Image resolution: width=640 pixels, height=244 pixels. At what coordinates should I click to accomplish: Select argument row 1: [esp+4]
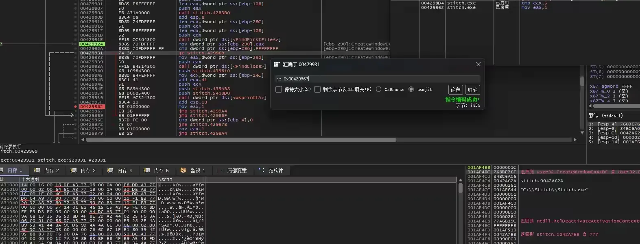614,124
